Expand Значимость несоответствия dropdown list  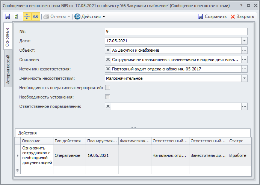[244, 78]
